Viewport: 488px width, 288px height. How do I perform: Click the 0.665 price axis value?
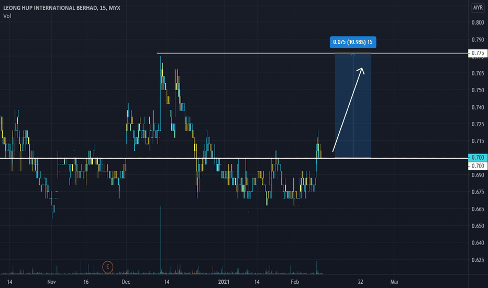[x=478, y=209]
